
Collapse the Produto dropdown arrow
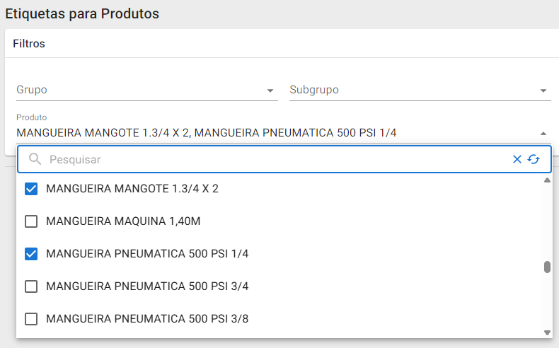click(543, 133)
